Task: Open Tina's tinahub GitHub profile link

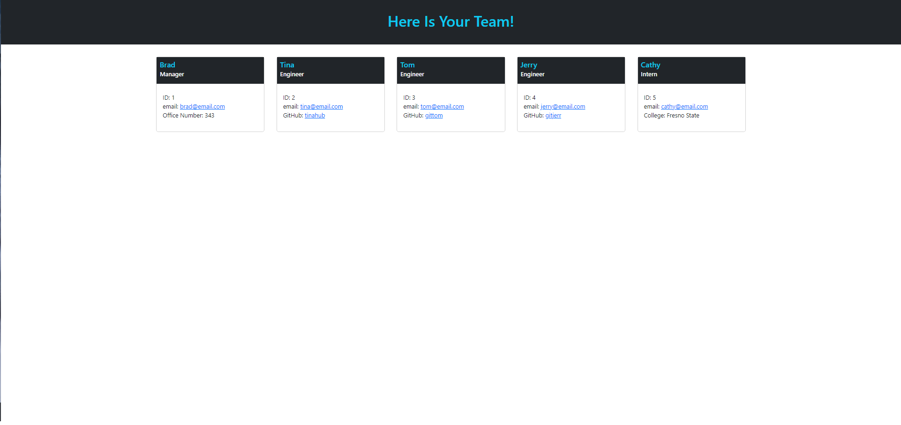Action: click(x=315, y=115)
